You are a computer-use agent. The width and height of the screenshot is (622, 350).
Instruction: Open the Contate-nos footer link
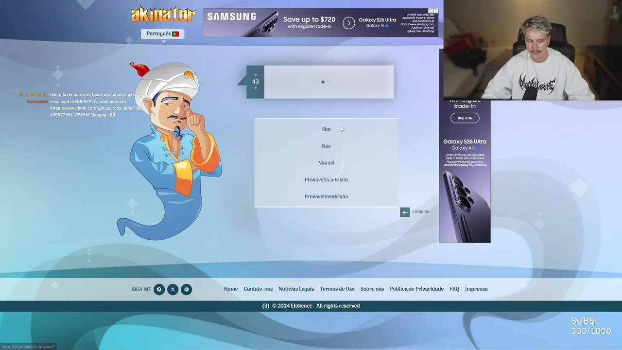coord(258,289)
